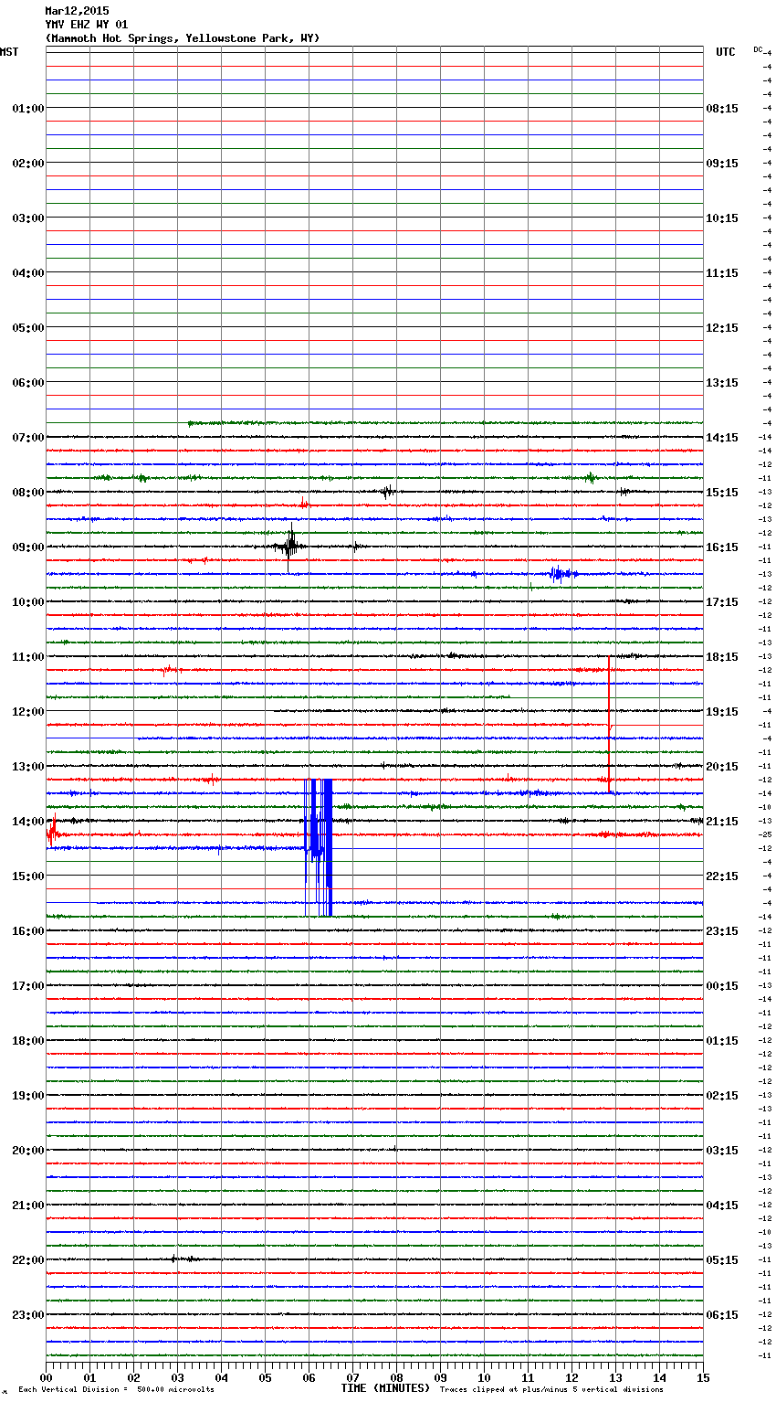Click the 08:15 UTC time label
The height and width of the screenshot is (1402, 776).
coord(722,109)
